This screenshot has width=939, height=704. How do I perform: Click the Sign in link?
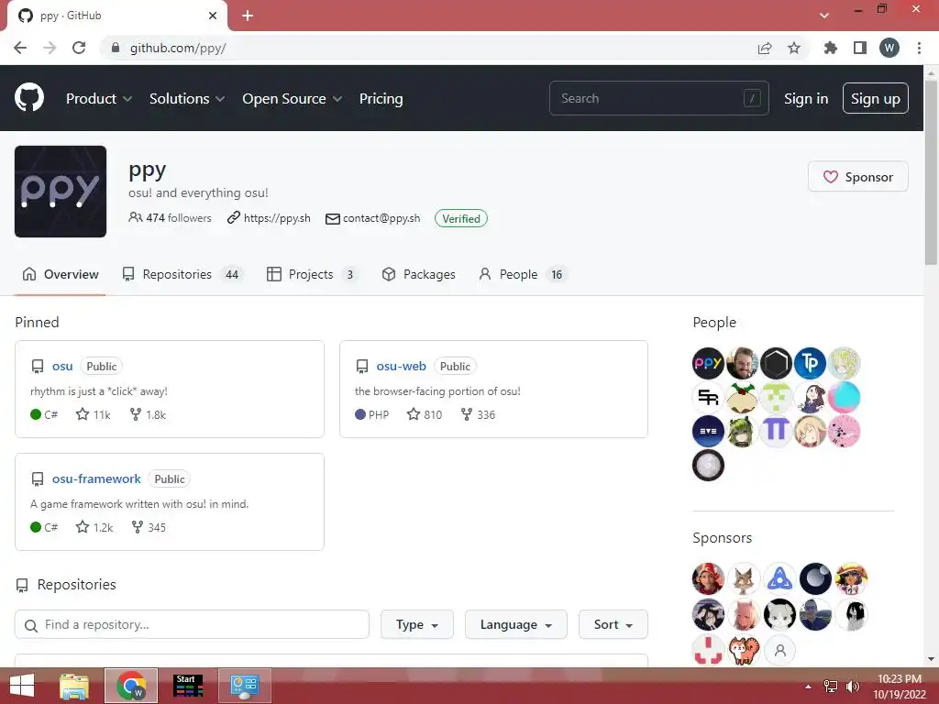(806, 99)
